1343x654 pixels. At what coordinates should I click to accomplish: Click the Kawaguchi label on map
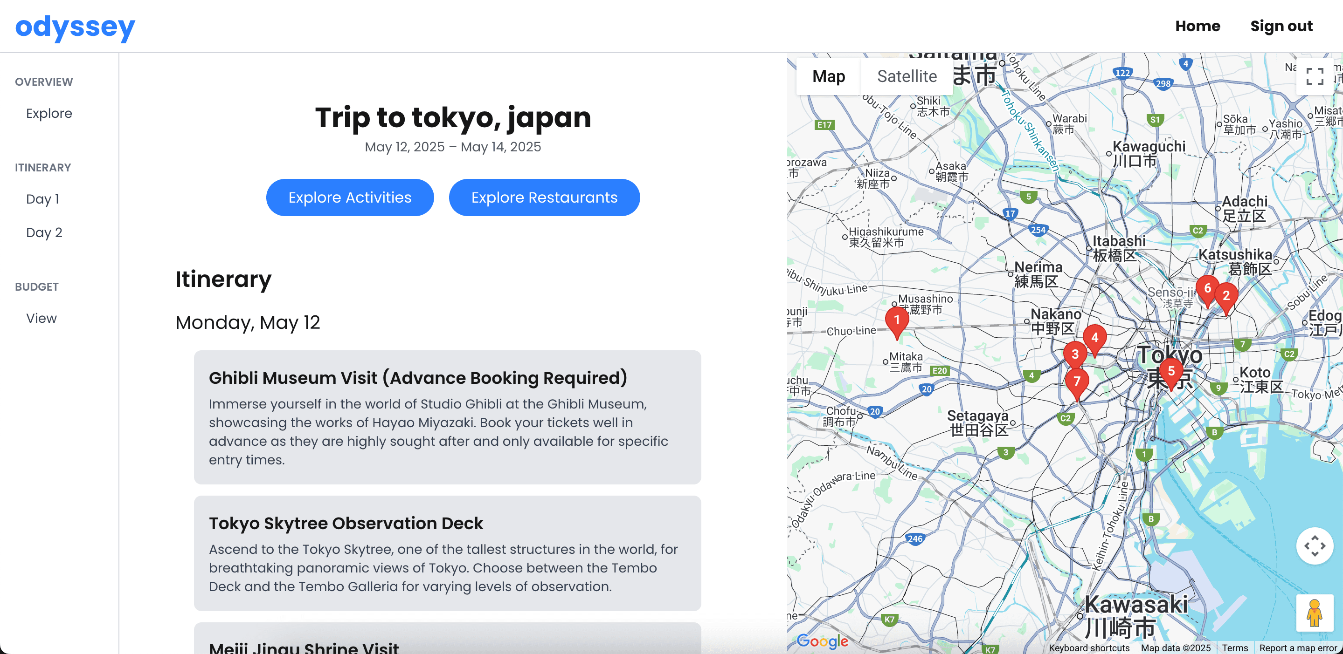[1149, 153]
